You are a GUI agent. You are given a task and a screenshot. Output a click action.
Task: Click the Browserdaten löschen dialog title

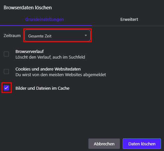pyautogui.click(x=28, y=8)
